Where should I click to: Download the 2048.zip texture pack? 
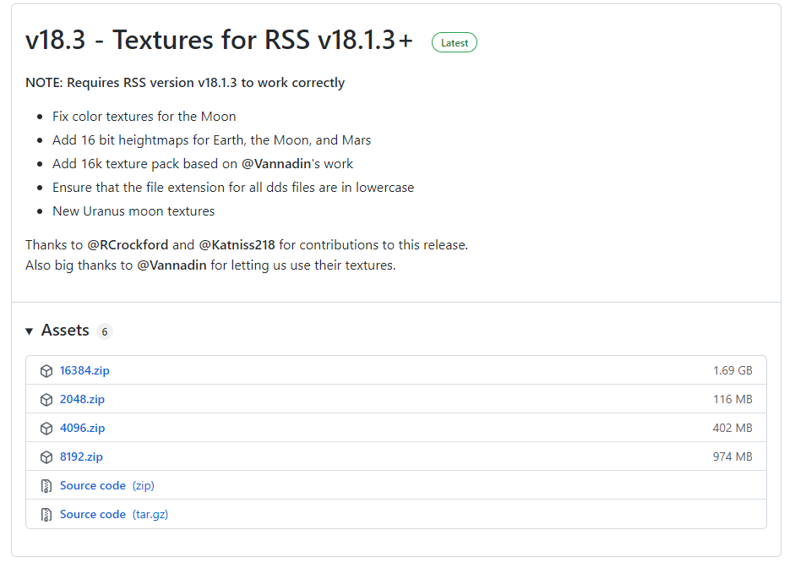click(82, 400)
